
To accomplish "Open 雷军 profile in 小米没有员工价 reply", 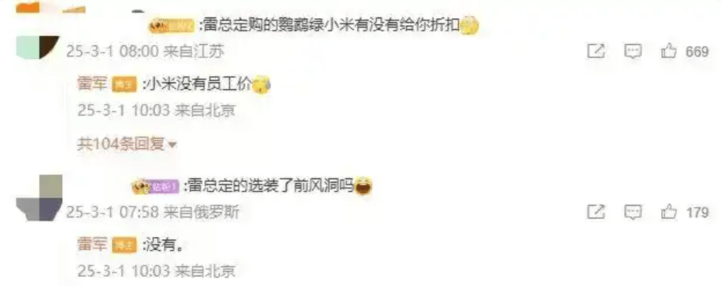I will tap(92, 85).
